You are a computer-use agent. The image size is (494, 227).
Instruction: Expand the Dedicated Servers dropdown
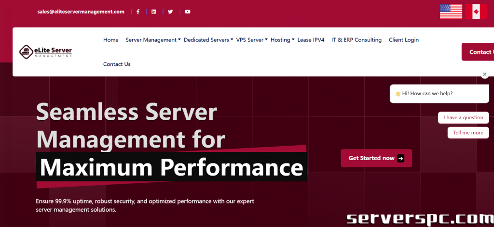[208, 40]
